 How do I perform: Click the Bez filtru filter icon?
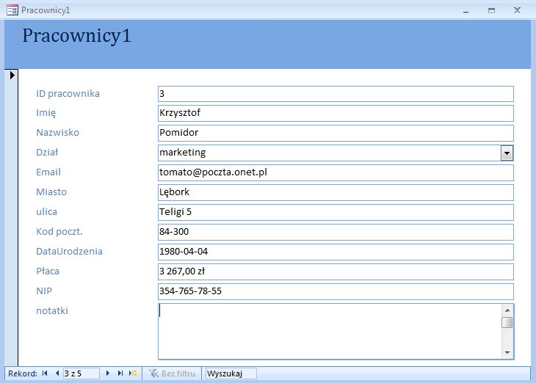pos(154,373)
